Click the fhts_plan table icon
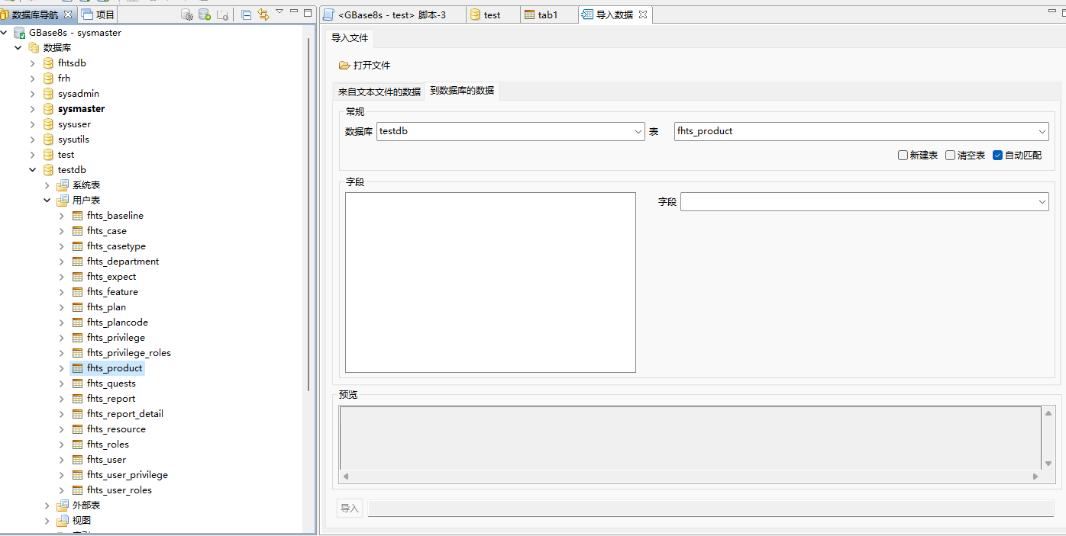The image size is (1066, 536). click(77, 307)
